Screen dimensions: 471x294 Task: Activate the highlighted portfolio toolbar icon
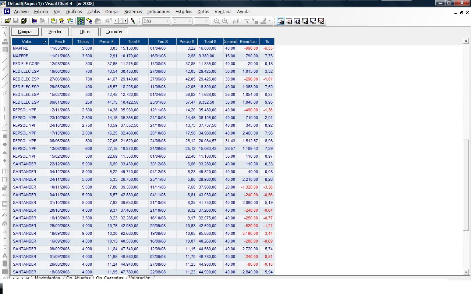(81, 21)
